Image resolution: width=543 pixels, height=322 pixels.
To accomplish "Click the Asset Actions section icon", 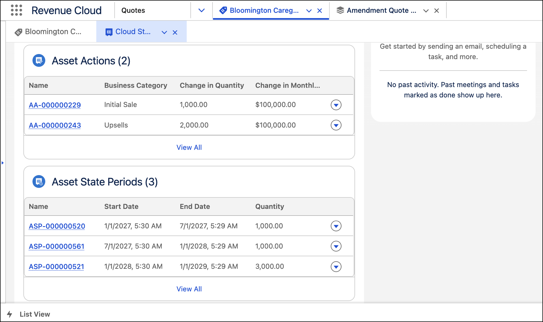I will point(39,61).
